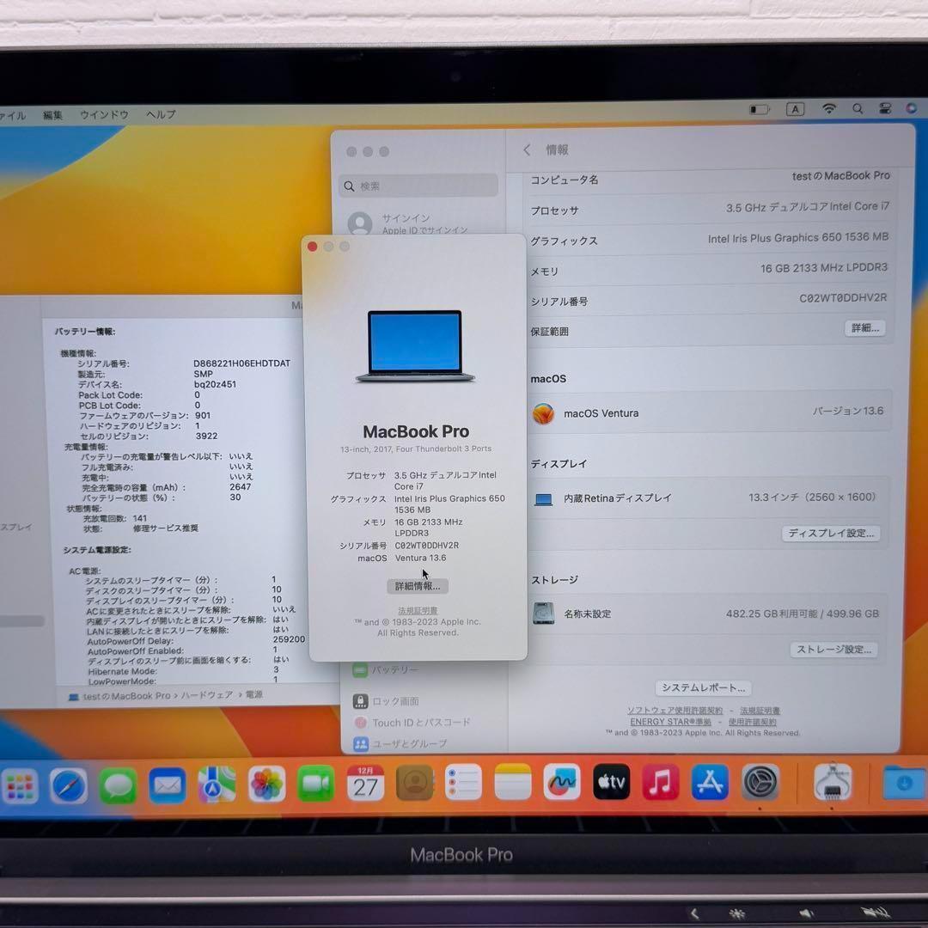Open Maps app in the Dock

pyautogui.click(x=217, y=785)
